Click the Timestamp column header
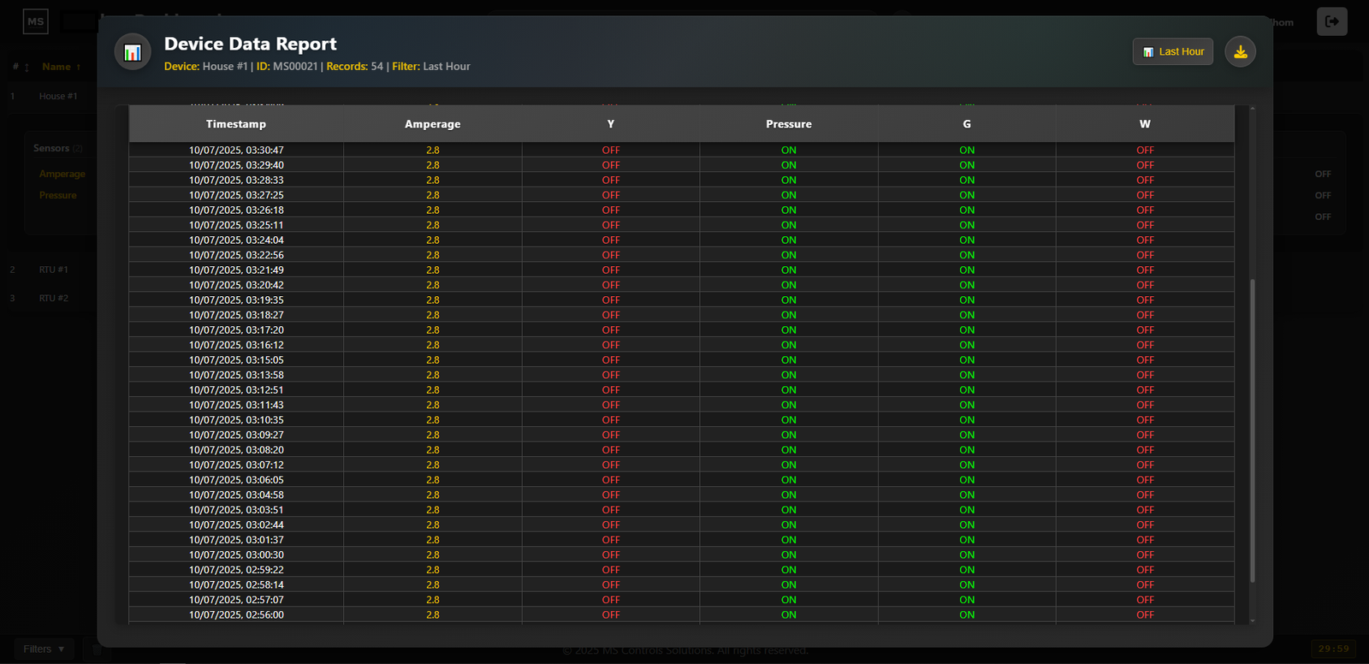 [236, 124]
